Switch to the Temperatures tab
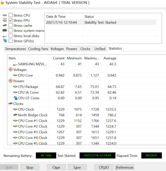The image size is (166, 171). pos(15,49)
